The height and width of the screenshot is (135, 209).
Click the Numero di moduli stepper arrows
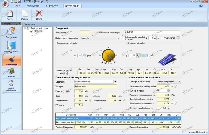coord(168,90)
